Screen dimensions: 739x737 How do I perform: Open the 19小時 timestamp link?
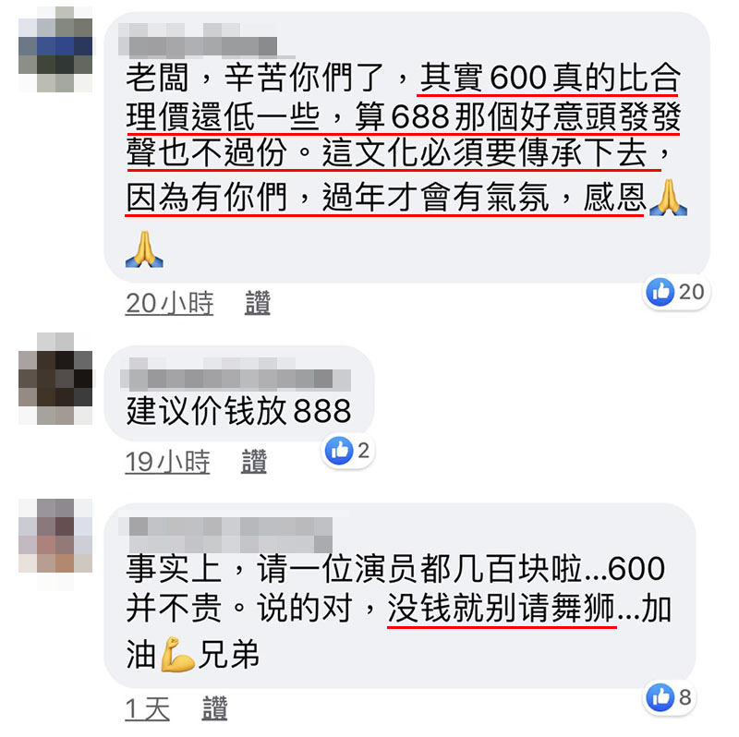[168, 461]
